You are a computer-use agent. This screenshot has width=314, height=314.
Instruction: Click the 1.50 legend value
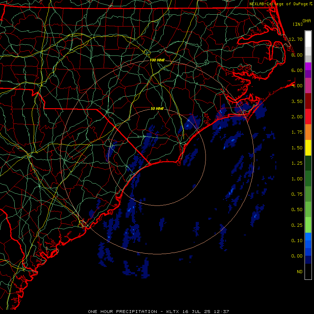(x=297, y=148)
